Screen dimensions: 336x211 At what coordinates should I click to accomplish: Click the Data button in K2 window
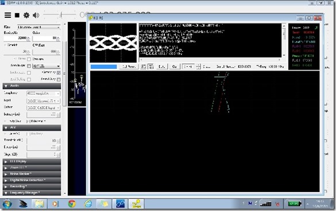pyautogui.click(x=161, y=67)
